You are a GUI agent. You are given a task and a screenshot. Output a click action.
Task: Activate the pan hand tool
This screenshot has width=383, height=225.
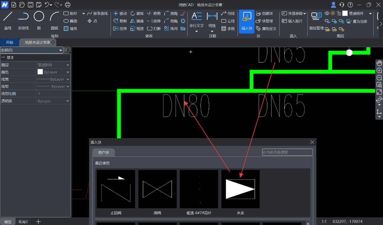coord(379,63)
